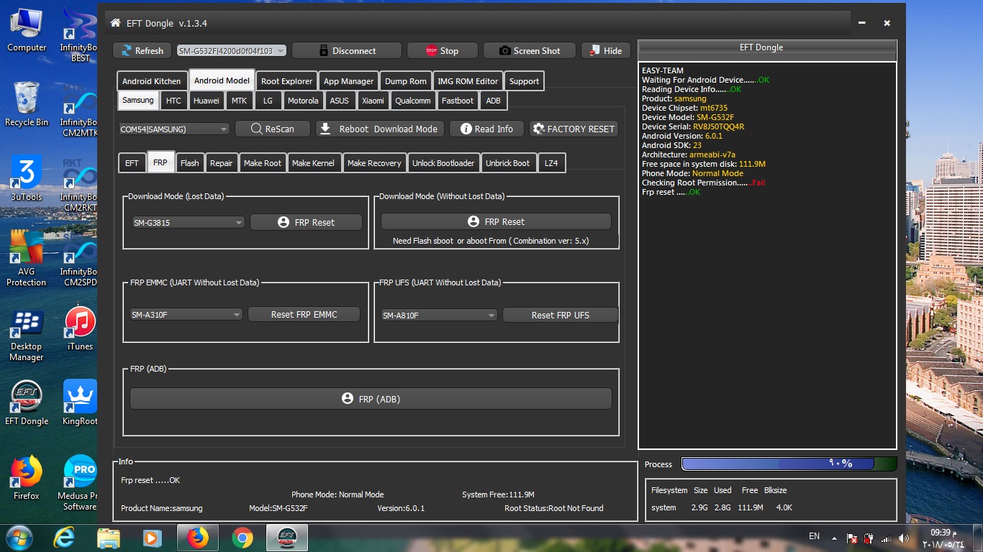The image size is (983, 552).
Task: Expand the SM-A810F model dropdown
Action: click(x=439, y=316)
